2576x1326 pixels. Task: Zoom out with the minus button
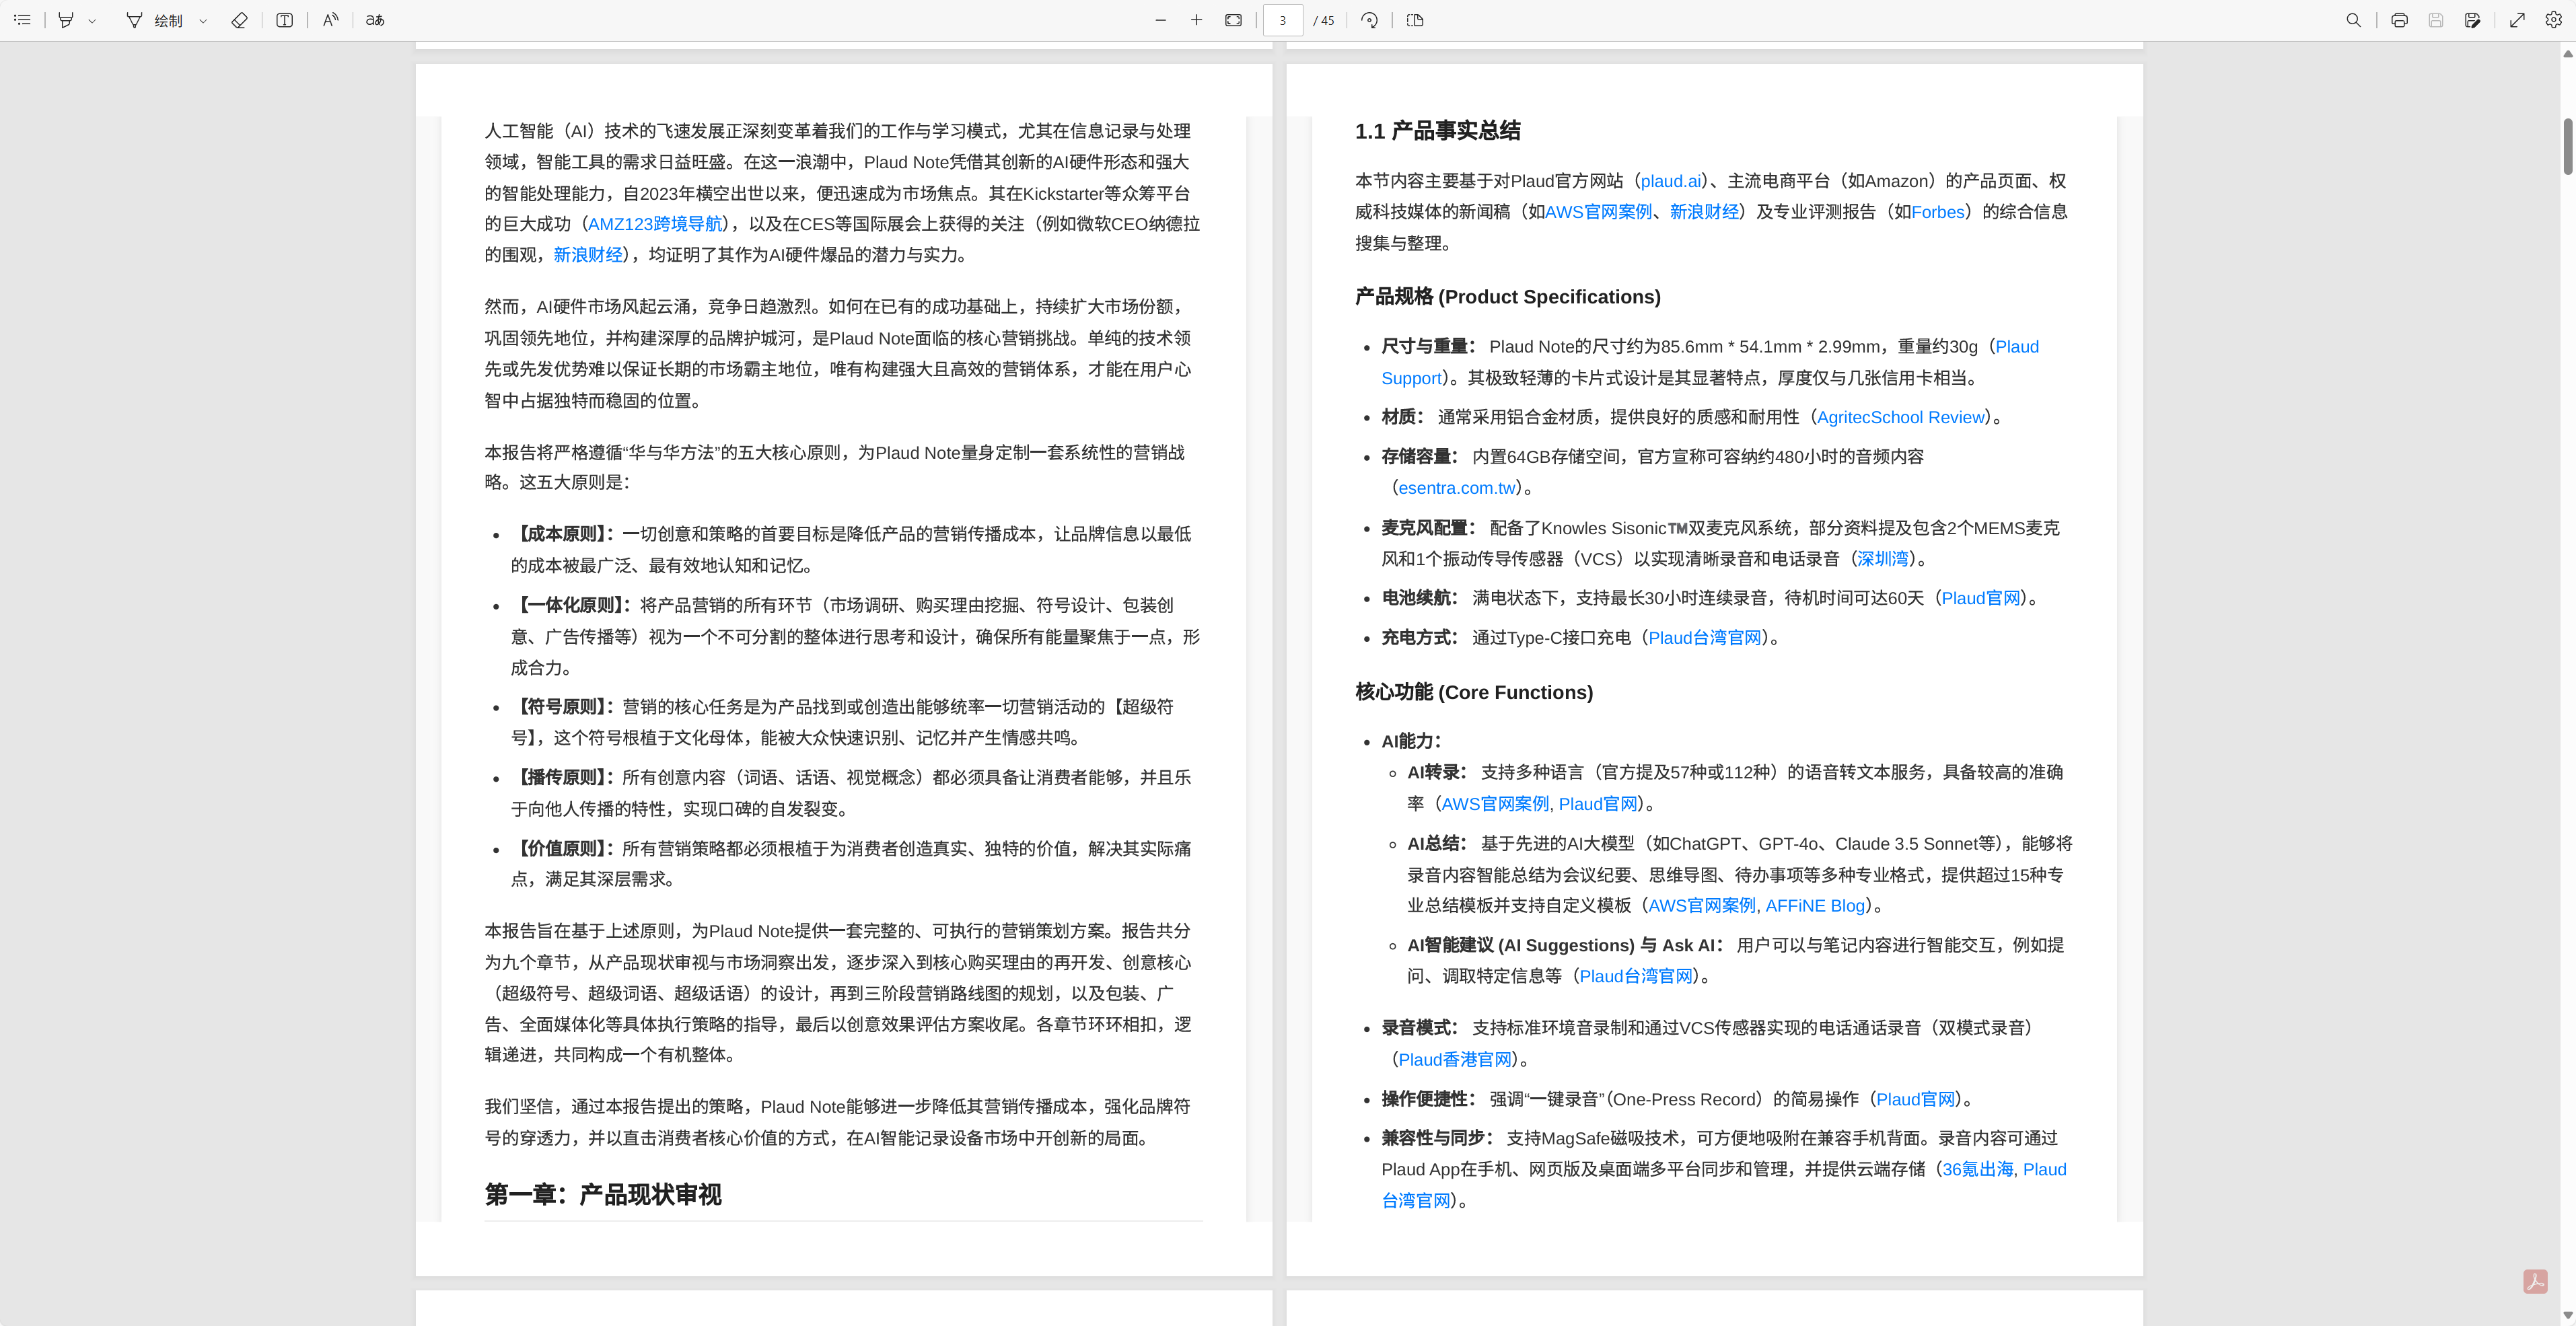pos(1160,20)
